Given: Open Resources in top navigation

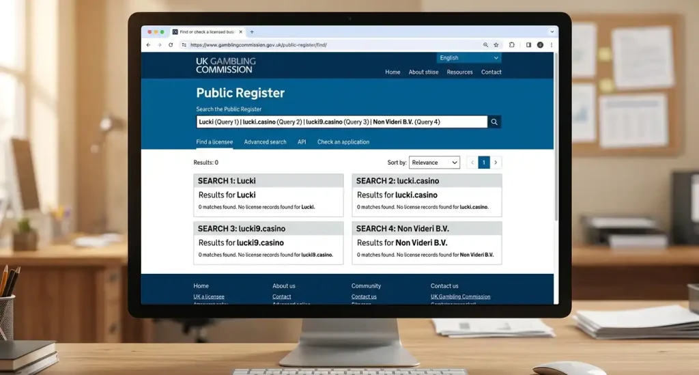Looking at the screenshot, I should [x=459, y=72].
